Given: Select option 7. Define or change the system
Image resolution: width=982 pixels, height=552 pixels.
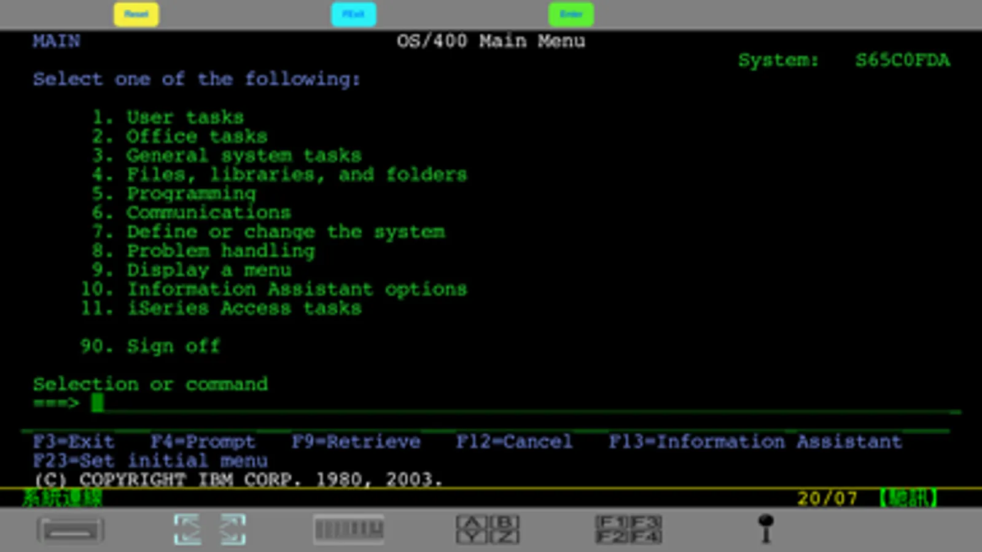Looking at the screenshot, I should [x=268, y=232].
